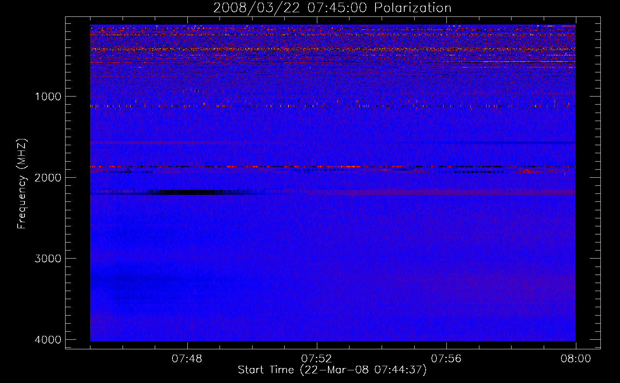Screen dimensions: 620x383
Task: Click the 3000 frequency tick label
Action: 48,259
